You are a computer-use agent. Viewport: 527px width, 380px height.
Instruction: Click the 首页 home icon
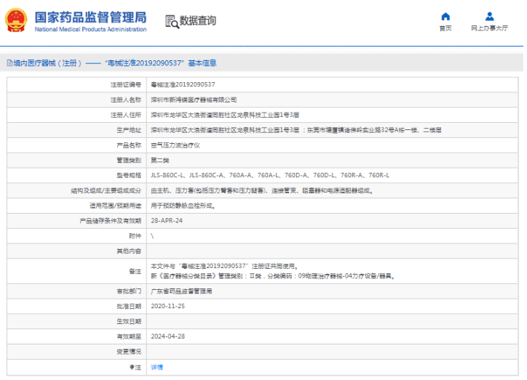pos(445,17)
